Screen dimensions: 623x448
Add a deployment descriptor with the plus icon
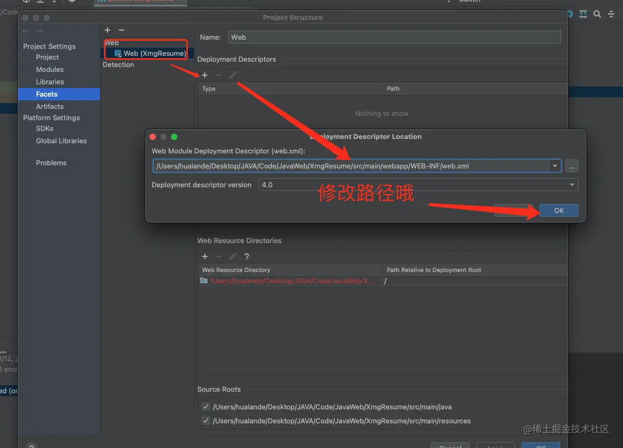click(205, 75)
